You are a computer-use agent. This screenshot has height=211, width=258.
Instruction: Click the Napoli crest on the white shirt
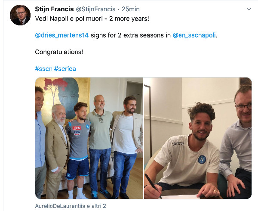tap(202, 159)
